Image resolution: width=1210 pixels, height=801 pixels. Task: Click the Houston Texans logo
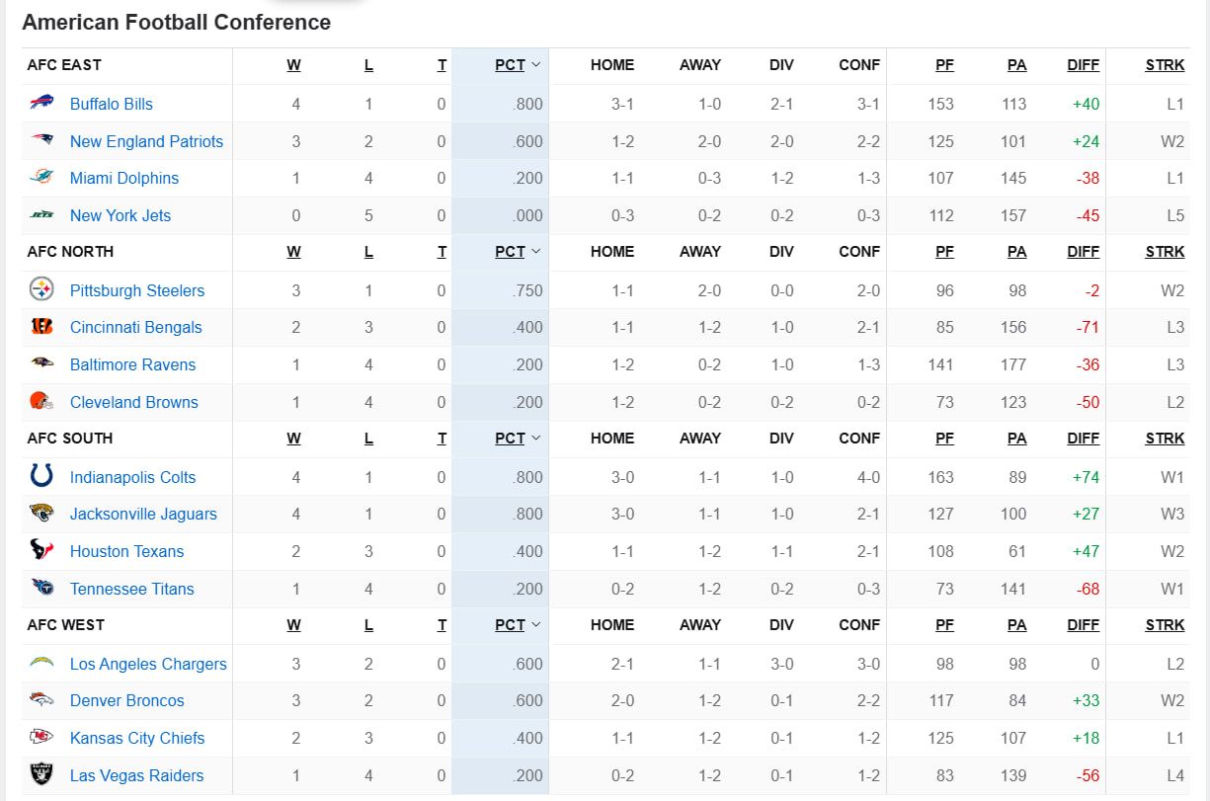tap(41, 551)
